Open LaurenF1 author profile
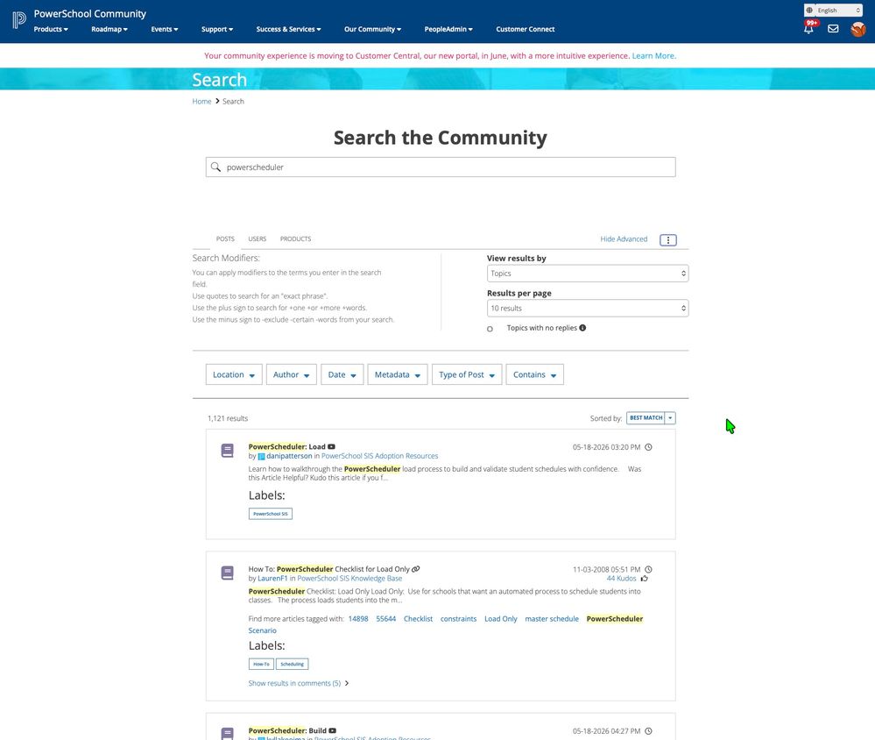 (272, 579)
